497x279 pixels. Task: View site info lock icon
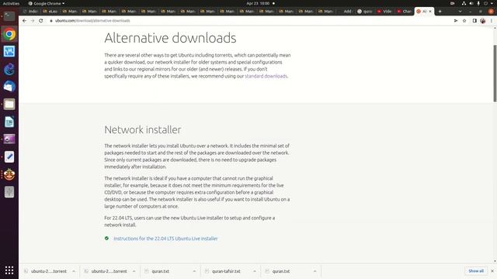50,21
